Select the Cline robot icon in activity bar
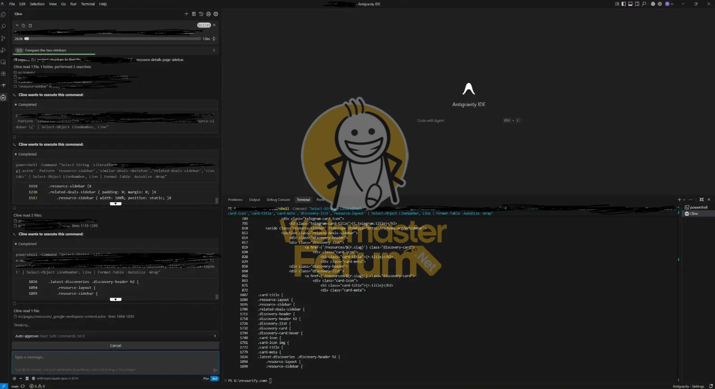Screen dimensions: 715x389 point(4,97)
